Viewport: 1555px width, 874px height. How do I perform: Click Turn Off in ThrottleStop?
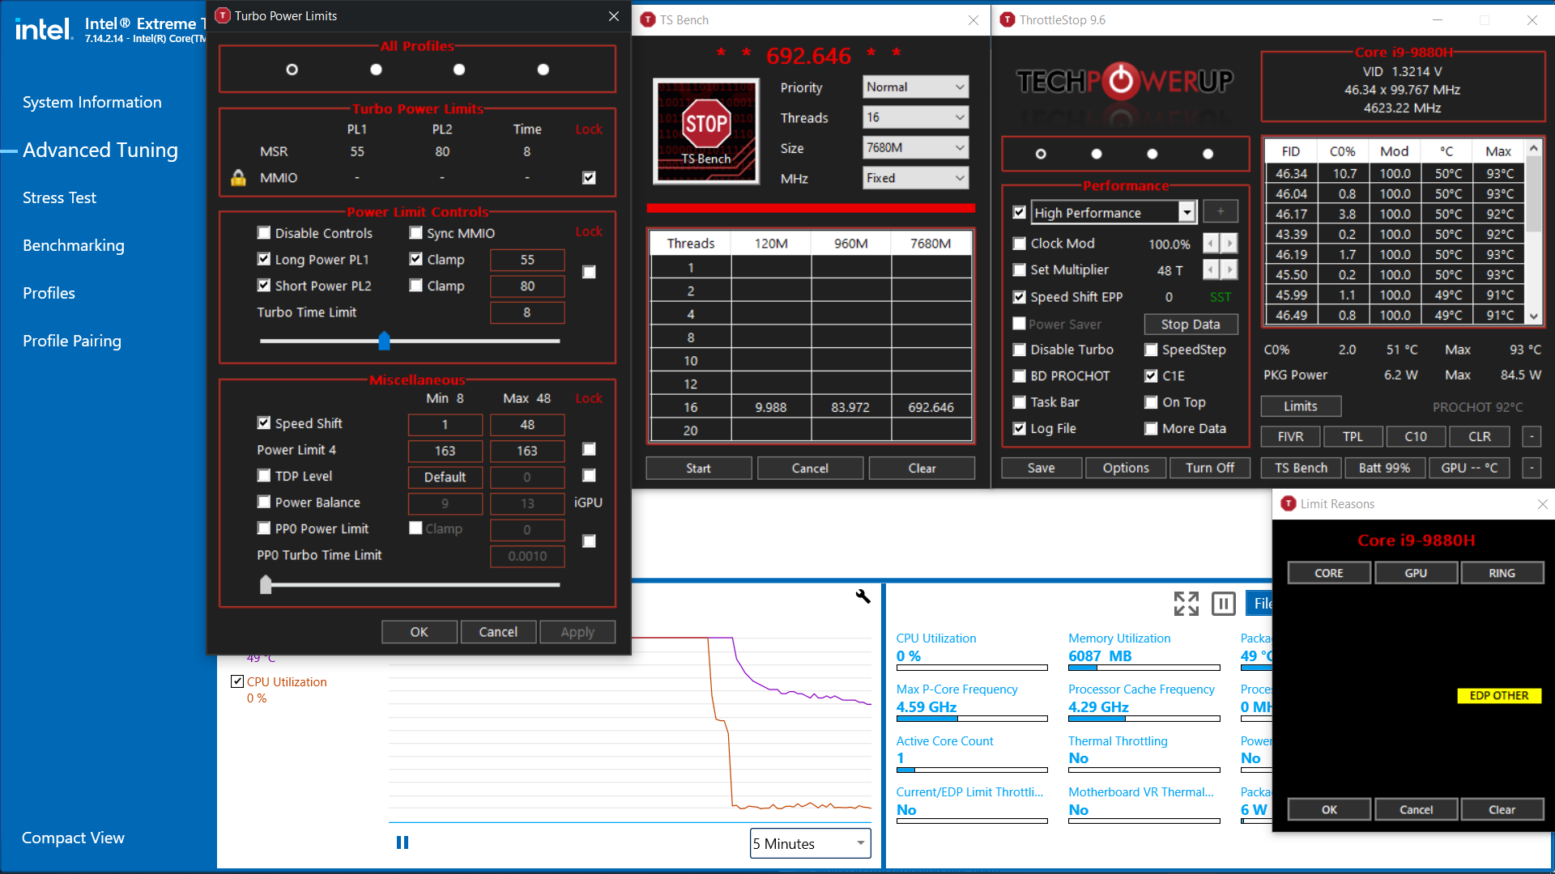(x=1210, y=468)
